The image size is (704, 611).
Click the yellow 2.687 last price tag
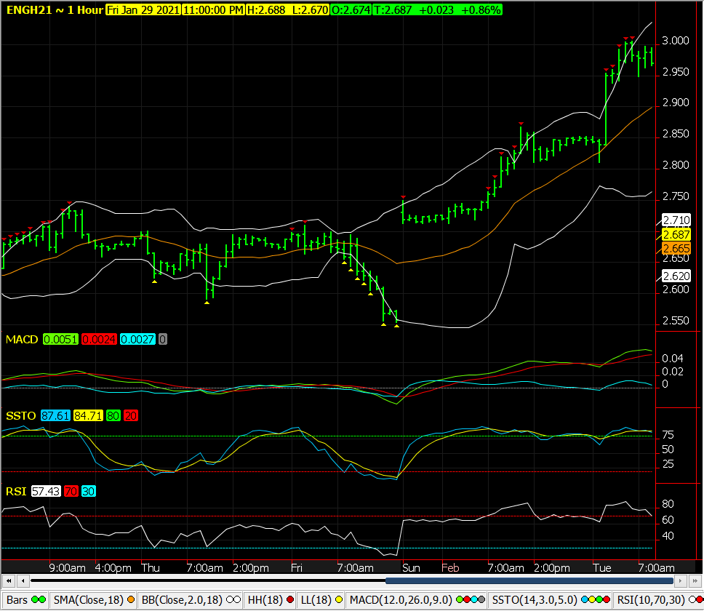click(676, 235)
